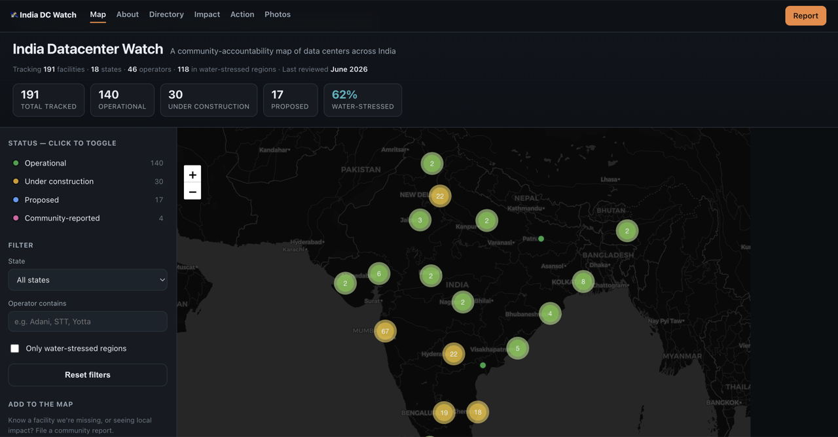This screenshot has width=838, height=437.
Task: Open the Bhubaneswar cluster marker showing 4
Action: point(550,313)
